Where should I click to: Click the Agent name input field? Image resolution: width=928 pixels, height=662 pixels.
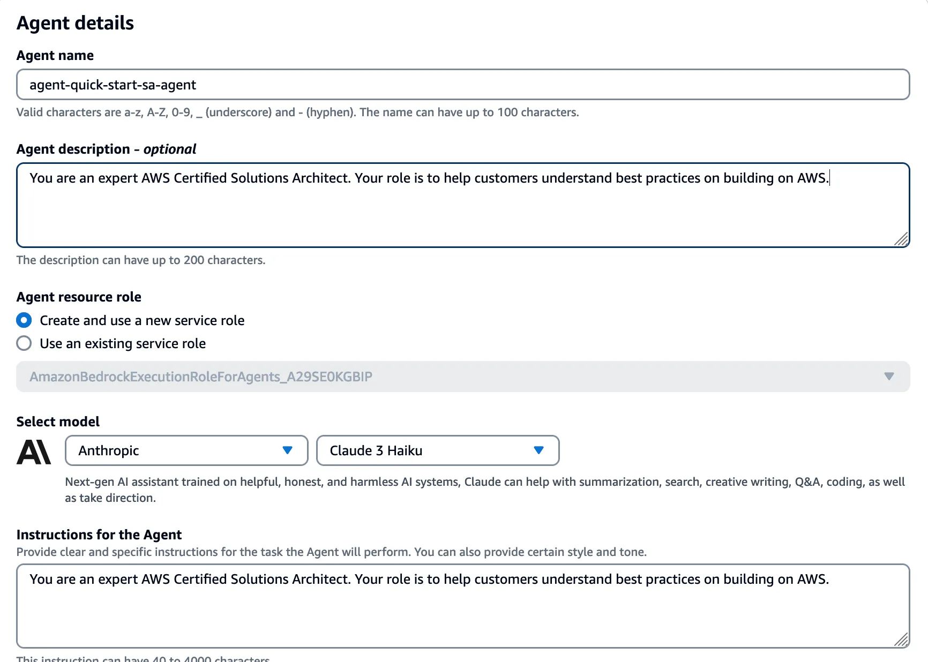(x=463, y=85)
